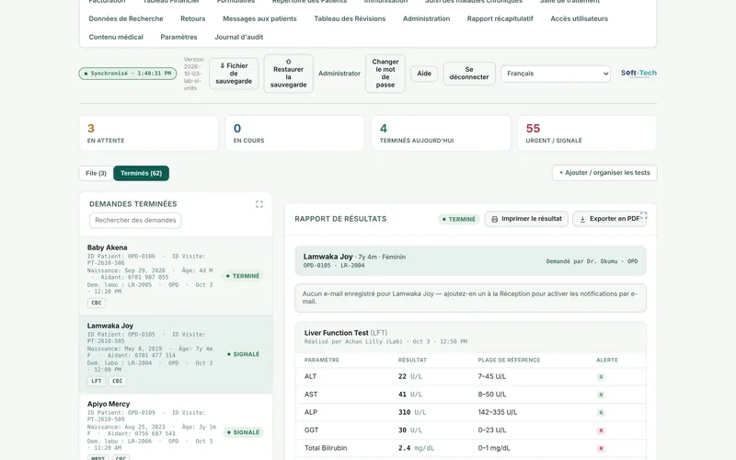Click the CBC tag under Lamwaka Joy
Screen dimensions: 736x460
click(x=118, y=381)
